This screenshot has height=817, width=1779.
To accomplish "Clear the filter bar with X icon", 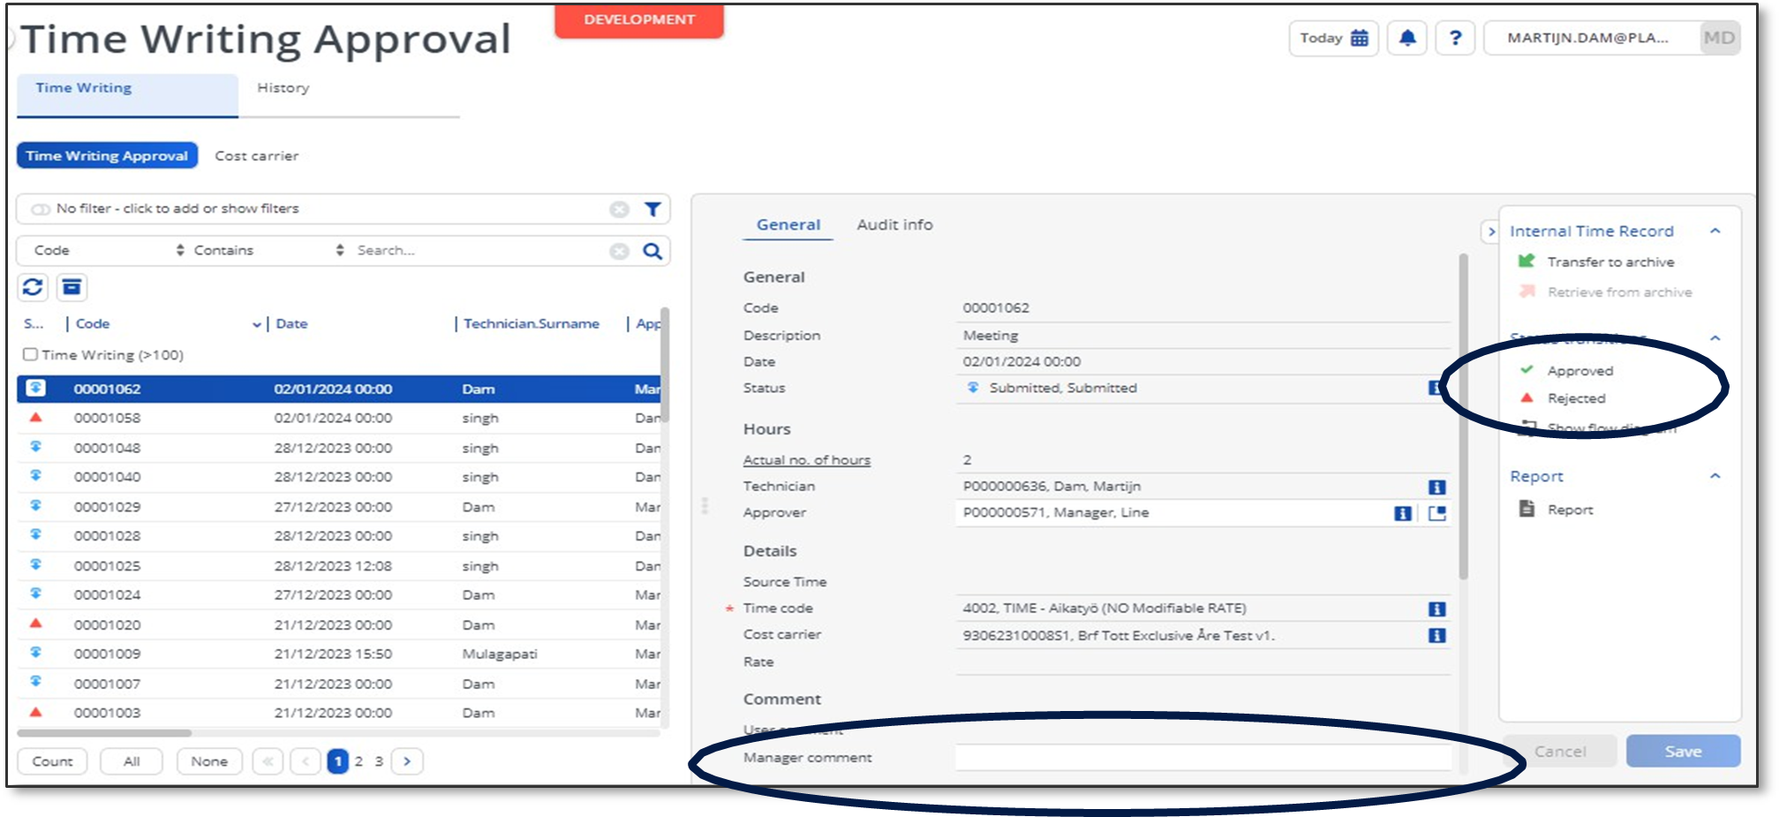I will (x=620, y=209).
